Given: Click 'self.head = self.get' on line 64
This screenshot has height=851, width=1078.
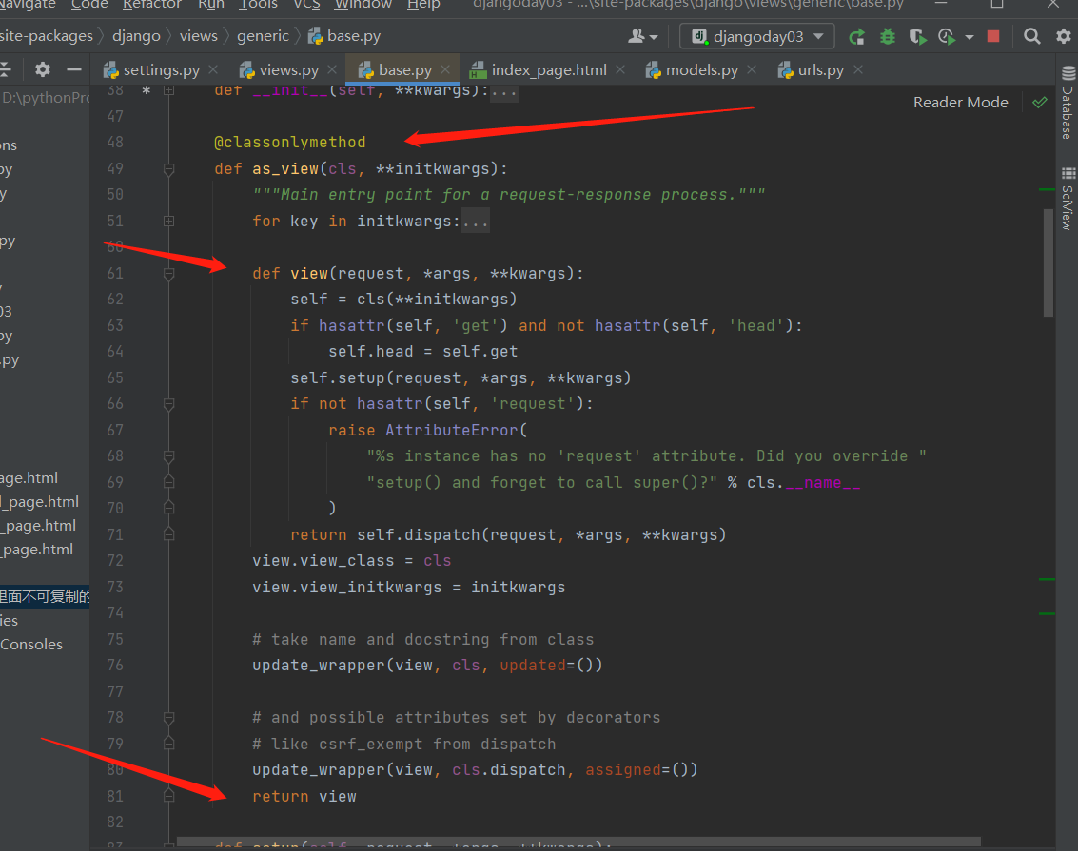Looking at the screenshot, I should tap(422, 352).
